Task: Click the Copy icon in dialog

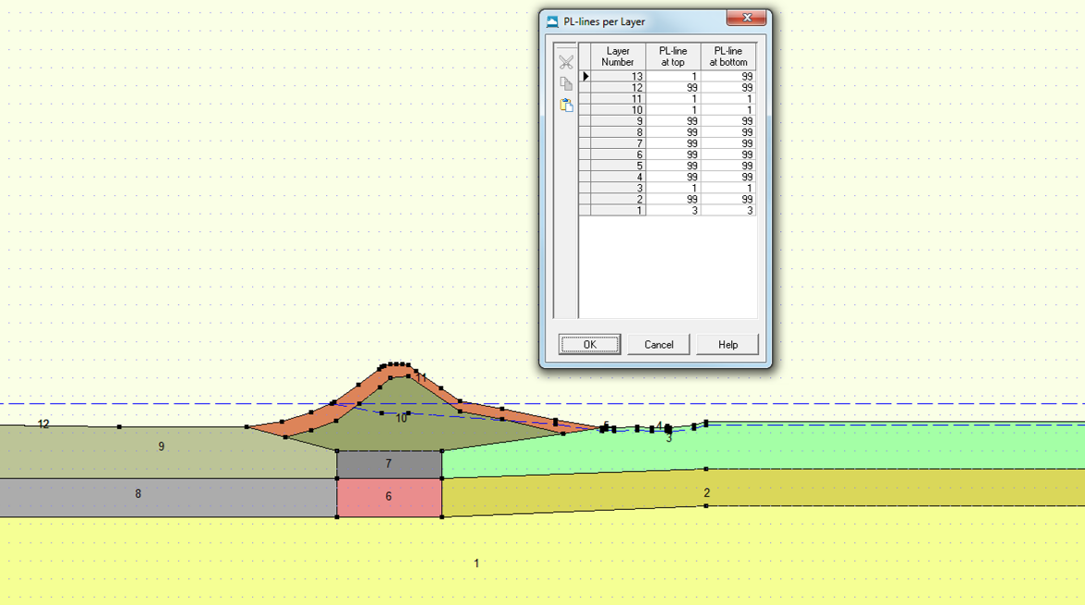Action: coord(566,84)
